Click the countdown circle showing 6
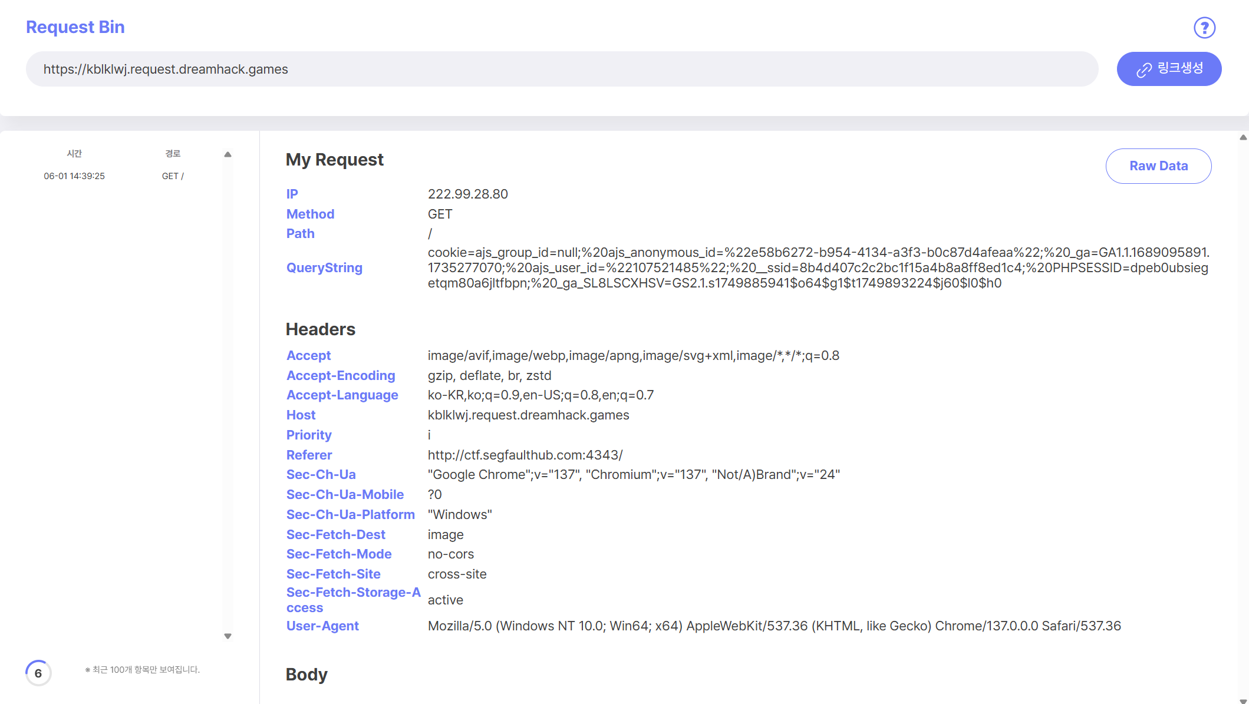The image size is (1249, 704). [38, 673]
